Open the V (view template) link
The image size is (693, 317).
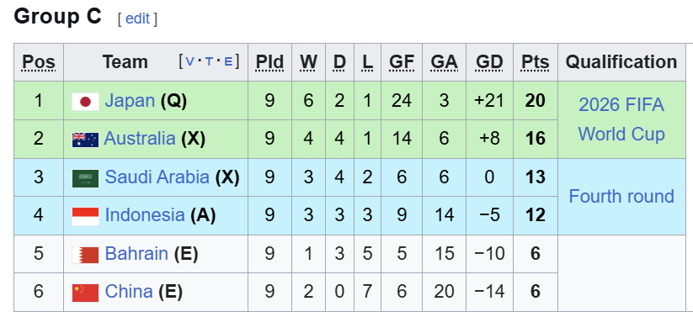click(189, 62)
